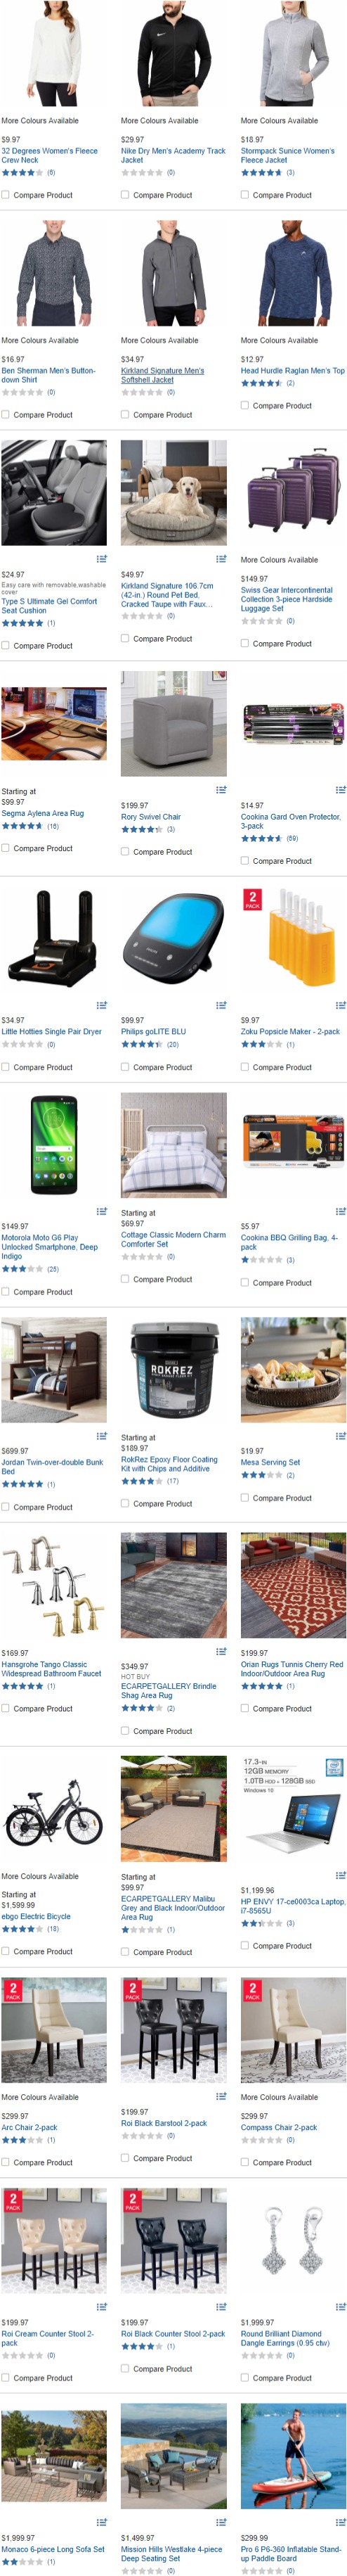The width and height of the screenshot is (347, 2576).
Task: Click list icon beside Kirkland Round Pet Bed
Action: tap(221, 559)
